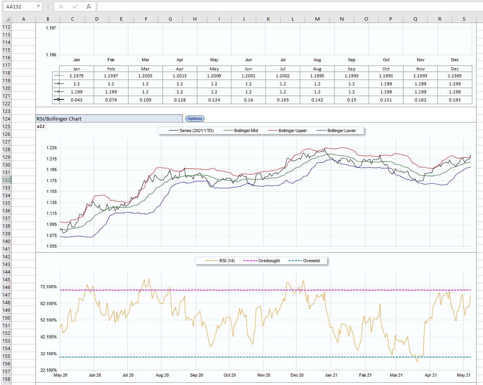Open the Insert Function fx dialog

[x=88, y=7]
